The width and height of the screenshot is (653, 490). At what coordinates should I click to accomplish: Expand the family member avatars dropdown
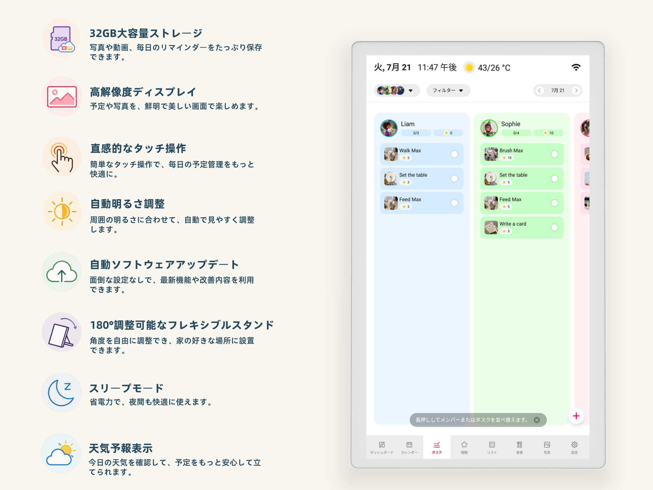(397, 91)
